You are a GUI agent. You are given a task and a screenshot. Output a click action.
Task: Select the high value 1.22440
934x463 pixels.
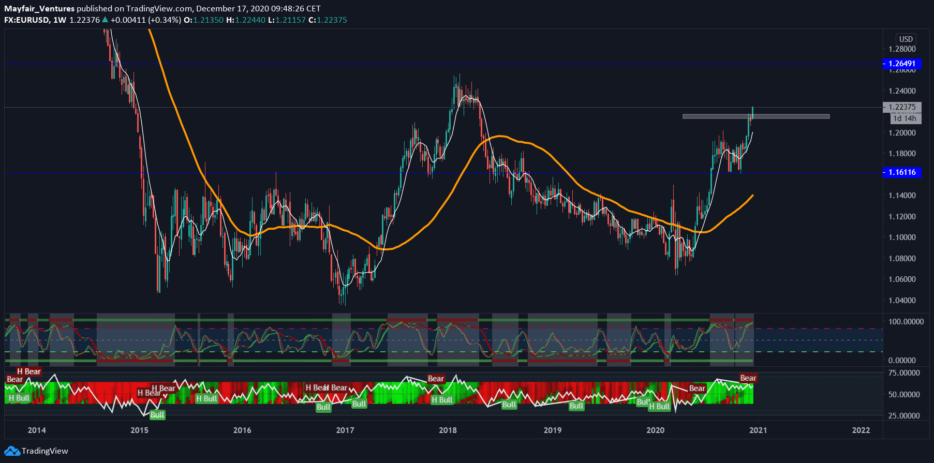pyautogui.click(x=250, y=20)
